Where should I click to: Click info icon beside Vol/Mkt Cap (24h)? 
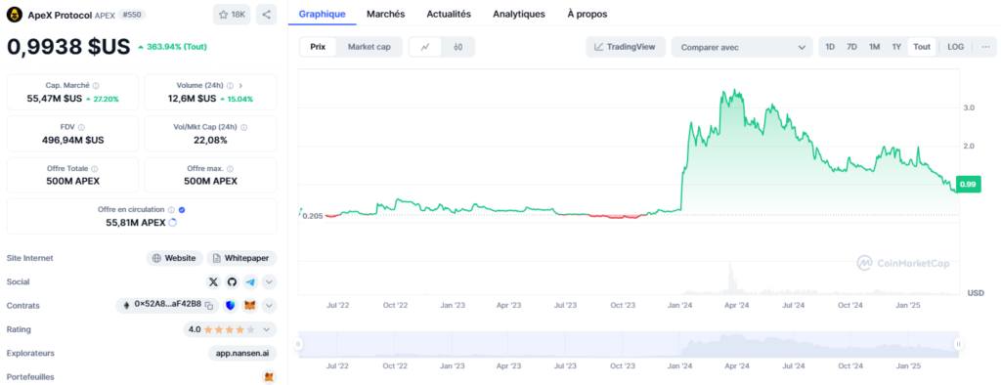(x=244, y=127)
